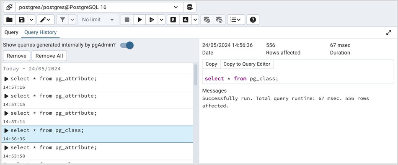398x165 pixels.
Task: Click the query text in the detail pane
Action: coord(242,79)
